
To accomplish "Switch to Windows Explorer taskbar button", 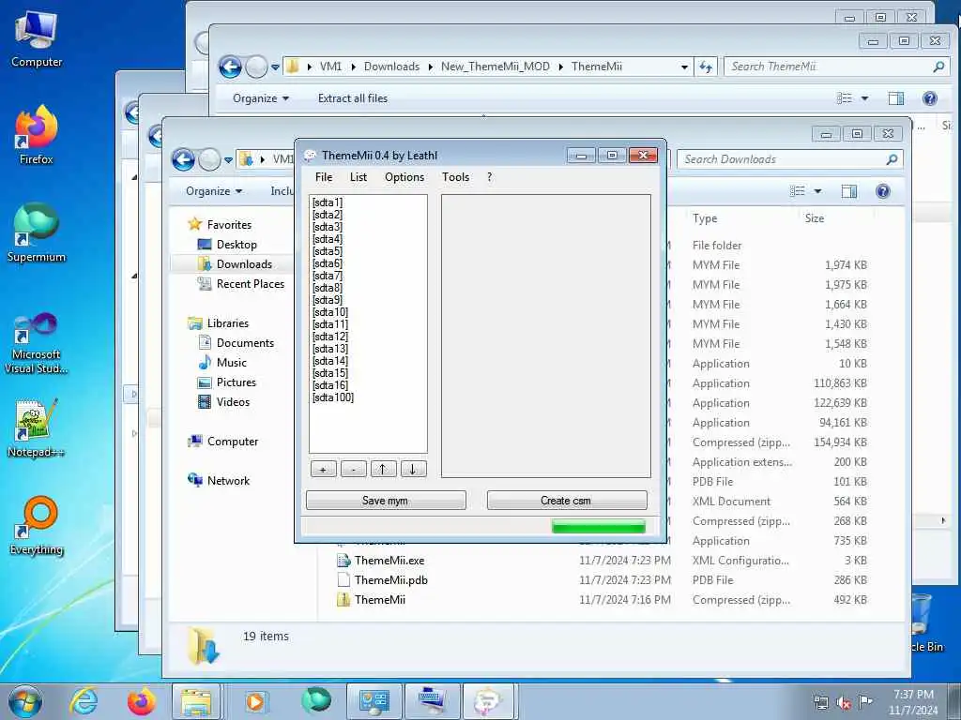I will coord(196,701).
